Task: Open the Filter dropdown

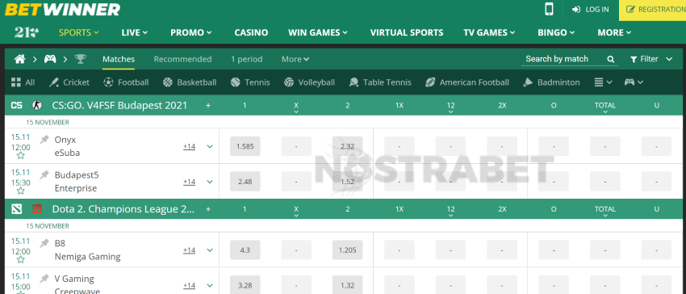Action: (651, 59)
